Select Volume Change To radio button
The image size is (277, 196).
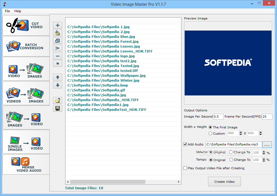231,152
